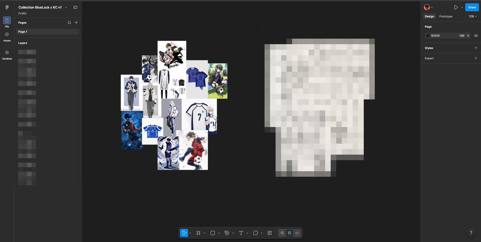
Task: Select Page 1 in Pages list
Action: point(48,32)
